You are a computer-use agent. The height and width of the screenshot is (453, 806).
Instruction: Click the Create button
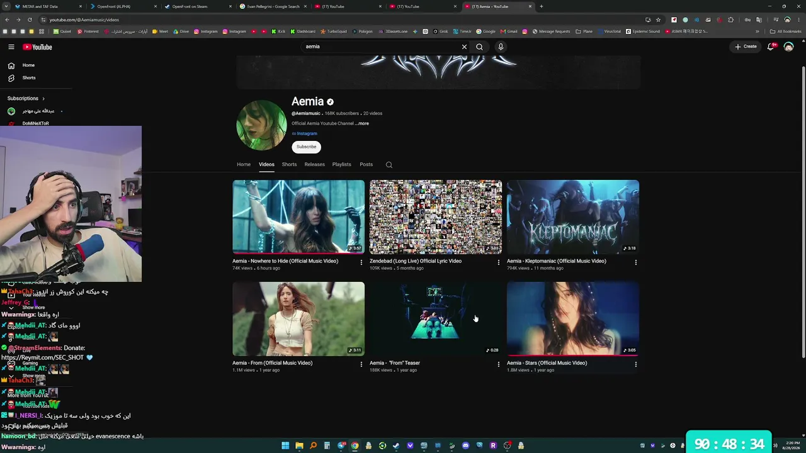coord(746,47)
